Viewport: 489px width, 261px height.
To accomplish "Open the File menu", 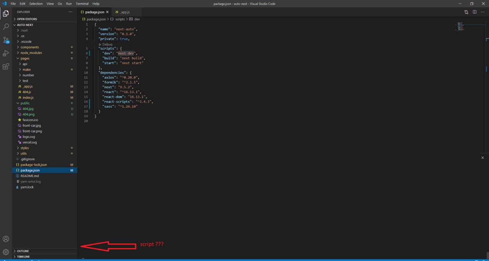I will pos(13,3).
